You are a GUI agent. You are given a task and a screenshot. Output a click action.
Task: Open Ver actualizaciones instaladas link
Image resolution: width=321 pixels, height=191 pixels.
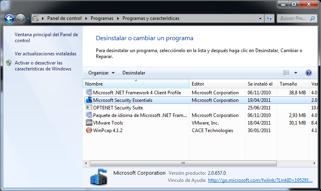[x=45, y=54]
